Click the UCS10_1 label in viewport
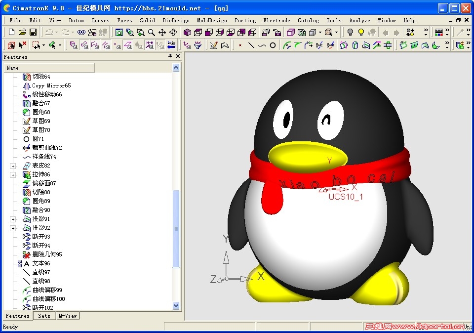Image resolution: width=474 pixels, height=333 pixels. pos(346,197)
